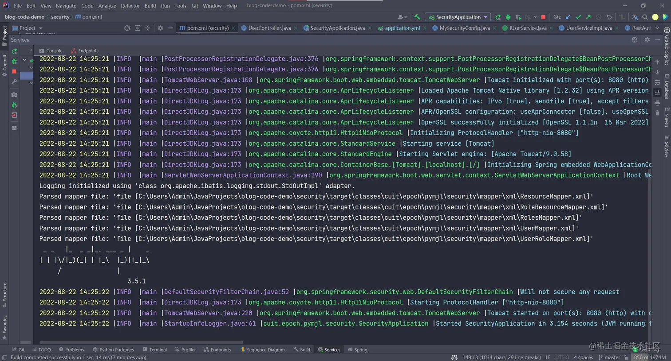Change the 4 spaces indent setting
Image resolution: width=671 pixels, height=361 pixels.
[x=583, y=357]
